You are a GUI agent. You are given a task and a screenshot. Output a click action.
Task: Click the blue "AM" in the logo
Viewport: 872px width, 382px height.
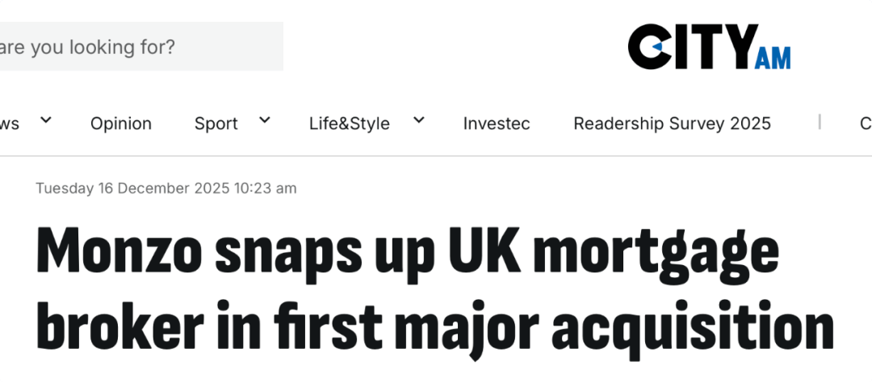tap(773, 57)
